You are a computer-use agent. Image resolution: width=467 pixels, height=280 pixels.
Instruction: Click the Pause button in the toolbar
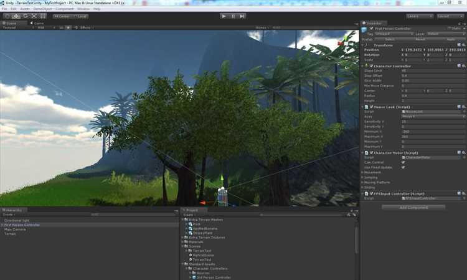pos(233,16)
